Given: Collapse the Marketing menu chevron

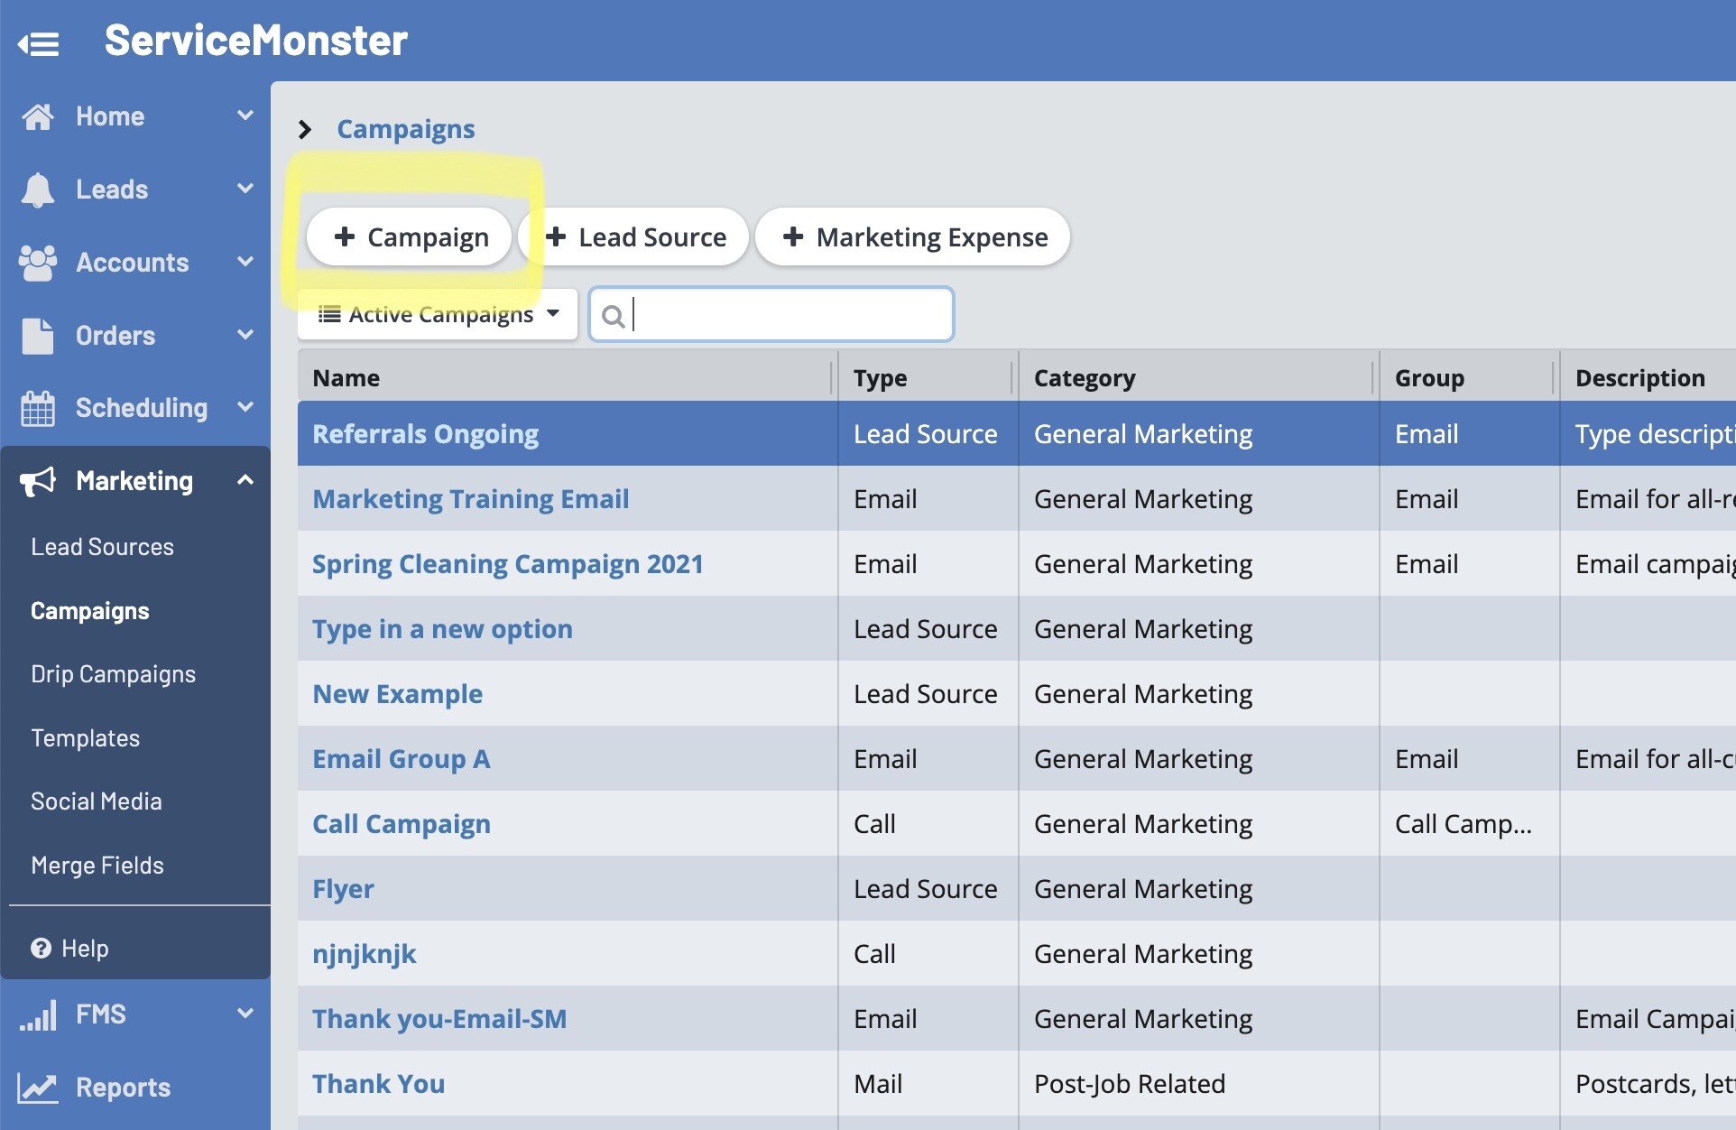Looking at the screenshot, I should click(245, 480).
